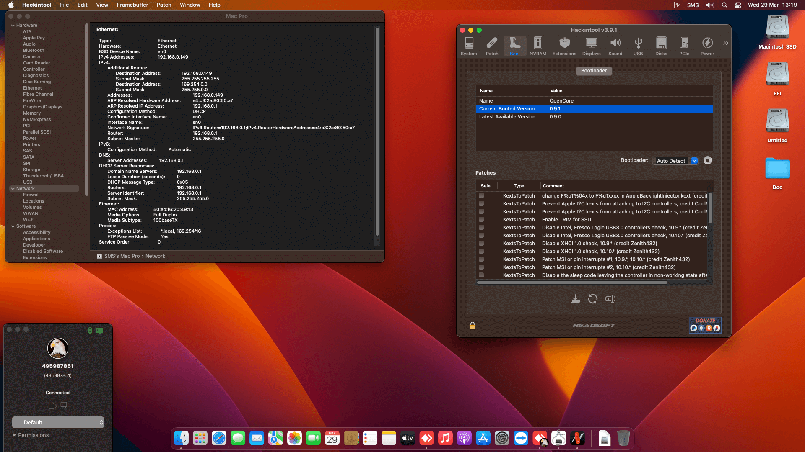
Task: Open Control Center in menu bar
Action: point(738,5)
